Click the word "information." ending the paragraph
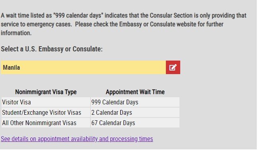The height and width of the screenshot is (153, 258). tap(16, 33)
